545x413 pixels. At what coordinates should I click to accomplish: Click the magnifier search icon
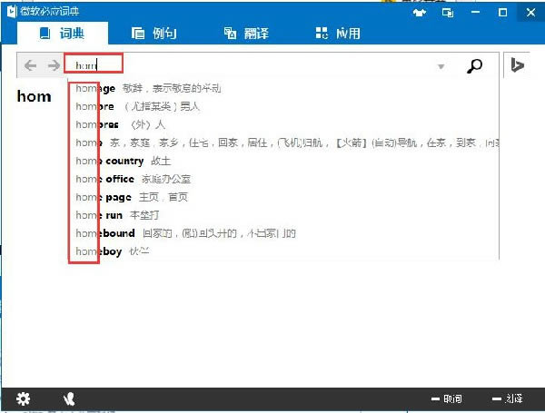coord(474,65)
